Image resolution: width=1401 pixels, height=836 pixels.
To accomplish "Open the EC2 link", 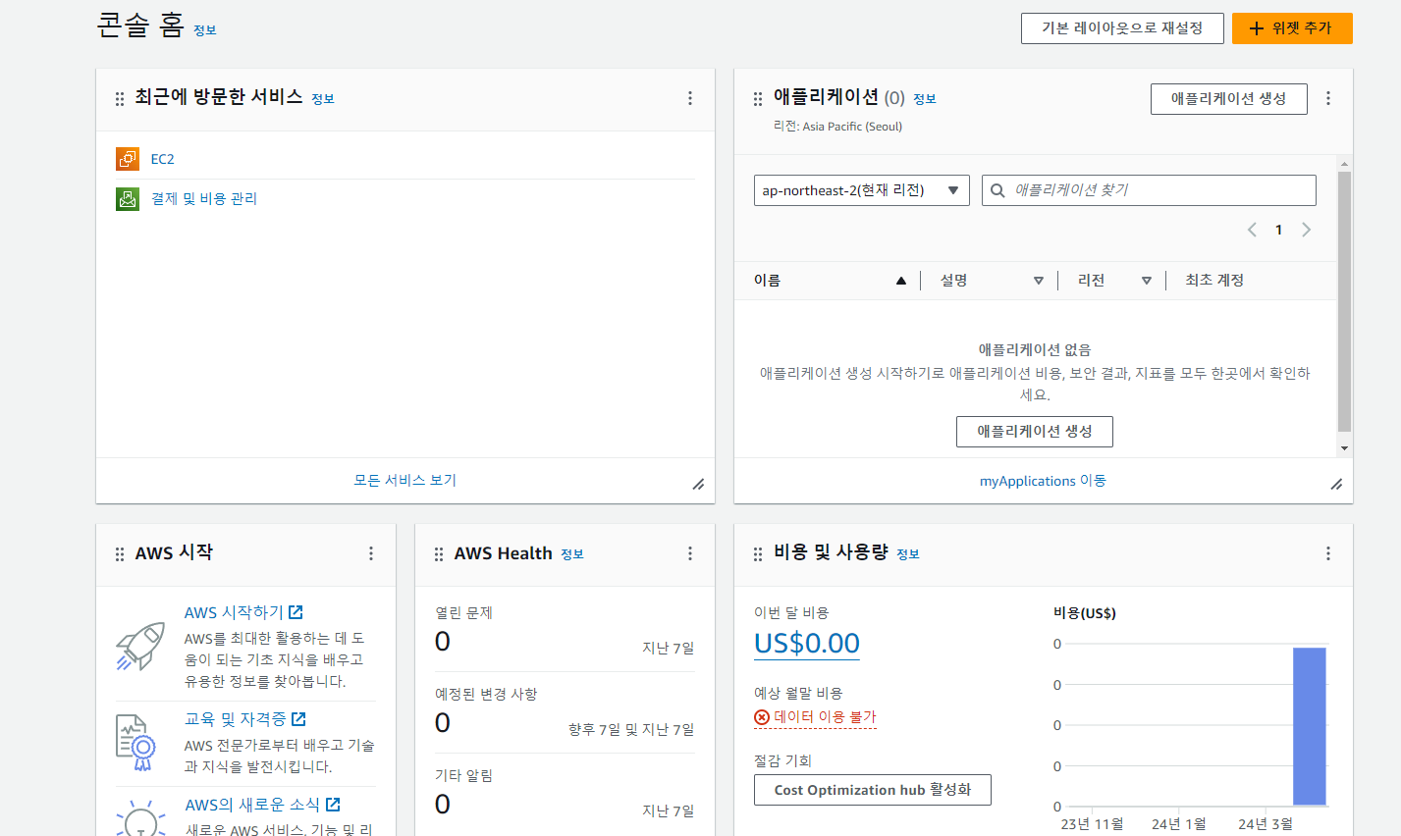I will (163, 159).
